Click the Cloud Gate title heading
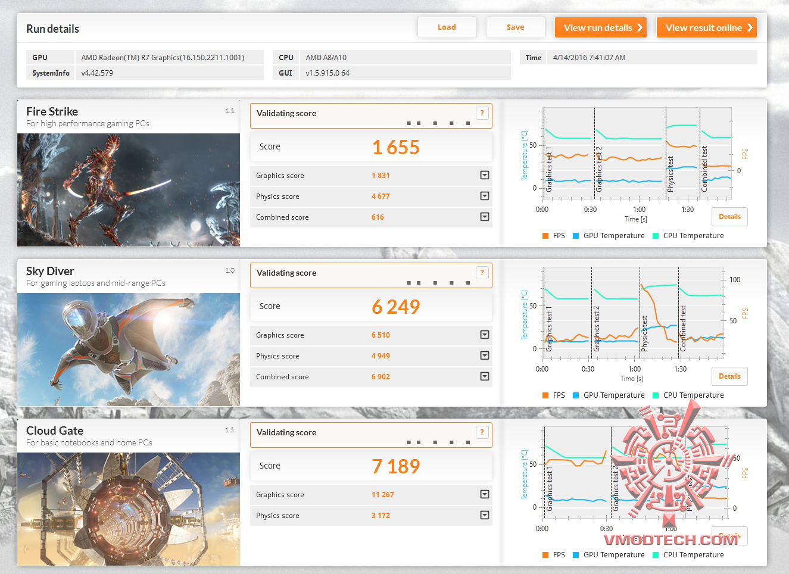The width and height of the screenshot is (789, 574). [55, 430]
